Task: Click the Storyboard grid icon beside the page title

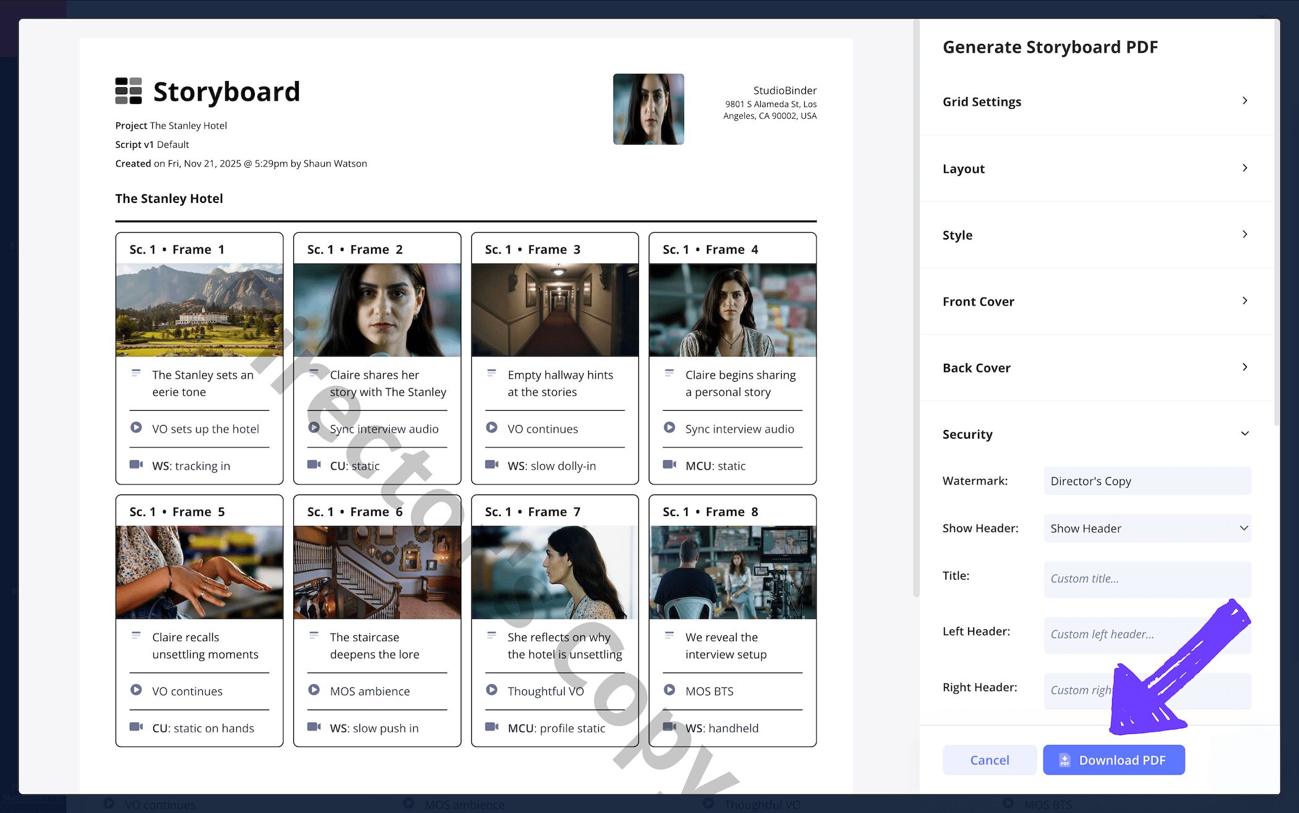Action: pos(127,90)
